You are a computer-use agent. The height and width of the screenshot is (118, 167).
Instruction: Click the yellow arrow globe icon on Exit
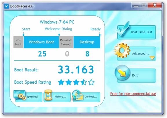(122, 73)
